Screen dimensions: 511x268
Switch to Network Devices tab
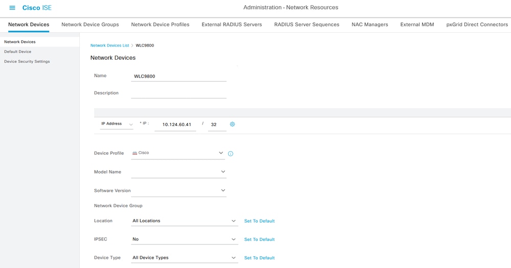point(29,25)
